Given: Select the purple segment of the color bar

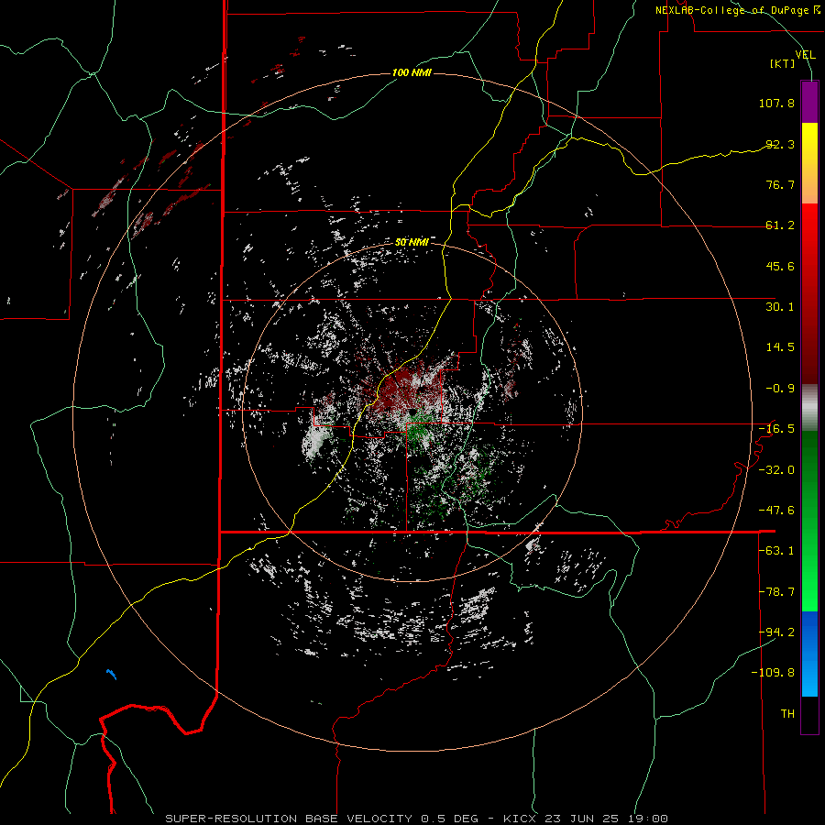Looking at the screenshot, I should pos(809,102).
